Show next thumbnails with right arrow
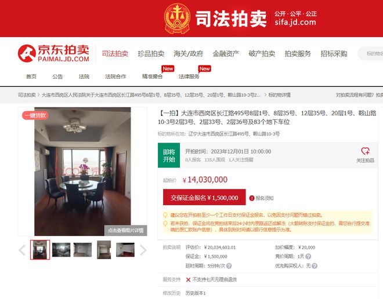383x299 pixels. click(x=143, y=250)
